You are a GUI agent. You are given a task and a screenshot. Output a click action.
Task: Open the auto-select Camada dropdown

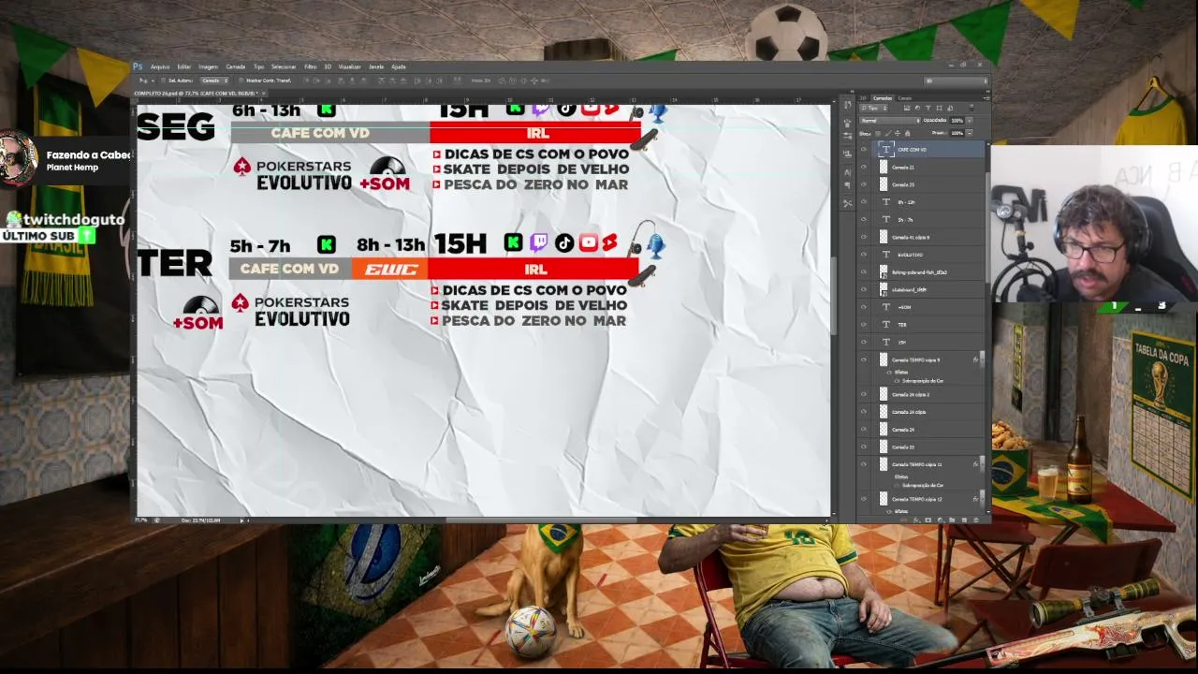(x=214, y=81)
